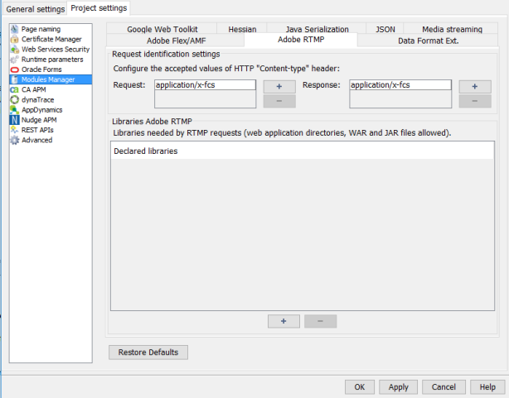
Task: Click the CA APM logo icon
Action: click(x=15, y=89)
